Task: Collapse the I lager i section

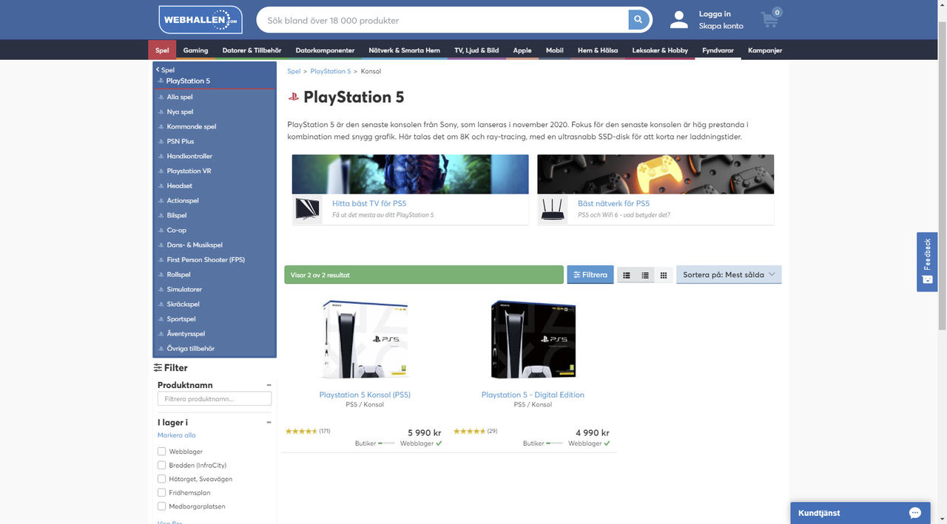Action: 269,422
